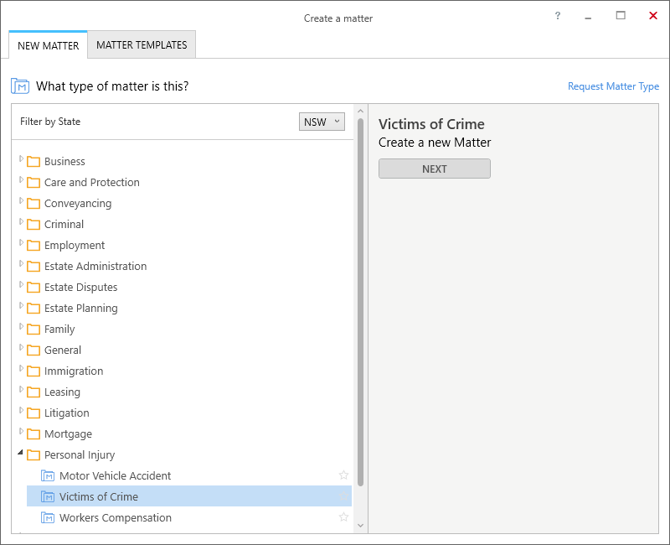Click the Workers Compensation matter icon
This screenshot has height=545, width=670.
[x=48, y=517]
